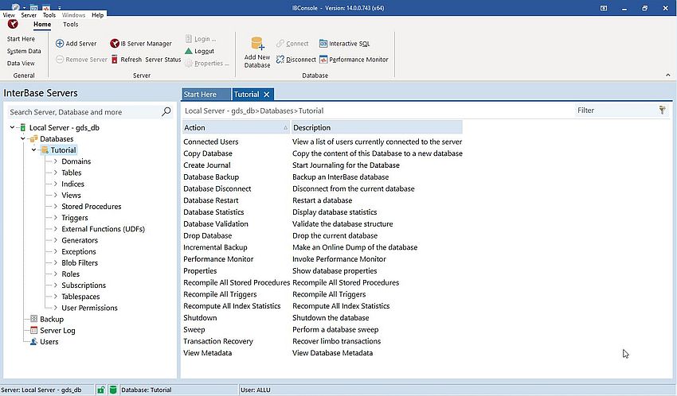Screen dimensions: 677x396
Task: Select Database Backup action
Action: click(211, 177)
